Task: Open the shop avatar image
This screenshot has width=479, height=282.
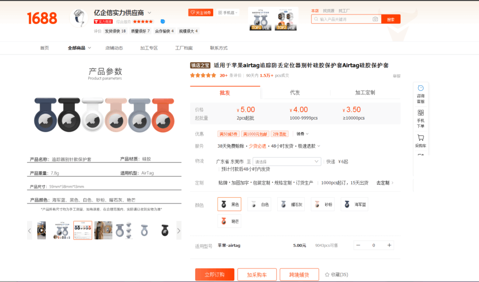Action: pyautogui.click(x=79, y=18)
